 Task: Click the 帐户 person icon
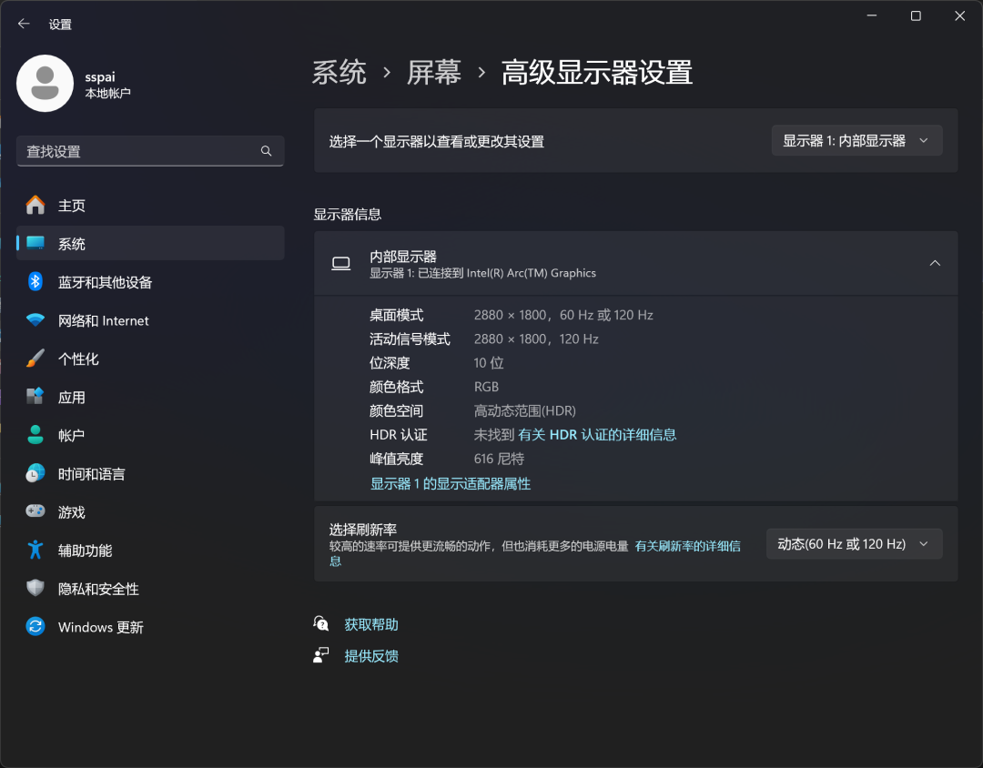click(35, 435)
